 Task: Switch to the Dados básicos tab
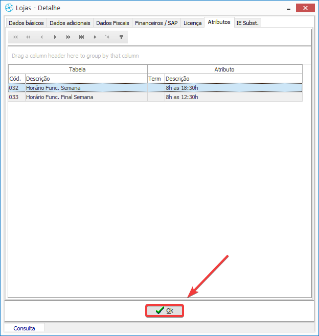26,23
